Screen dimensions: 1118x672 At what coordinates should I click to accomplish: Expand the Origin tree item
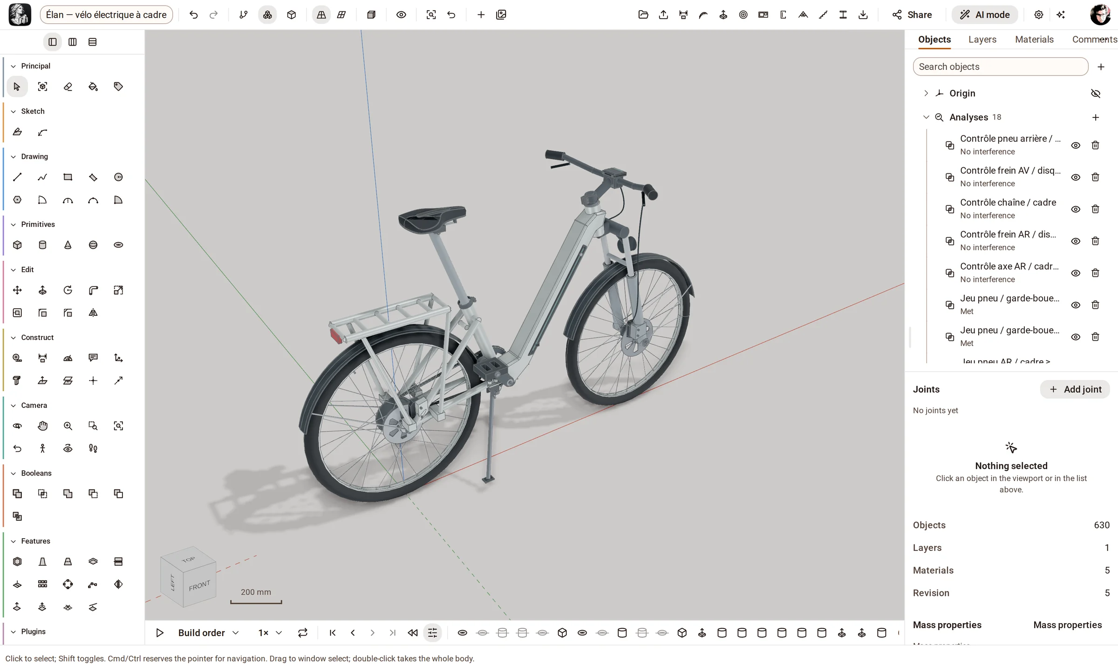[926, 93]
